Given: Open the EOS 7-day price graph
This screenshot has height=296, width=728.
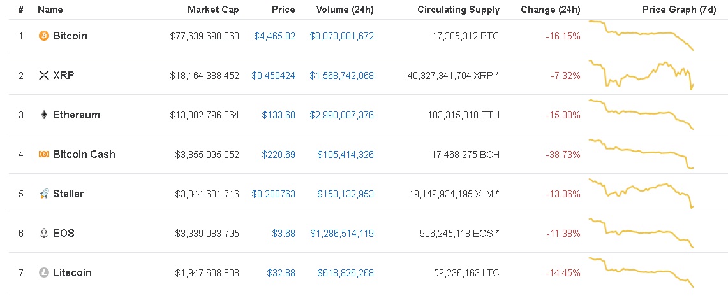Looking at the screenshot, I should pyautogui.click(x=641, y=232).
